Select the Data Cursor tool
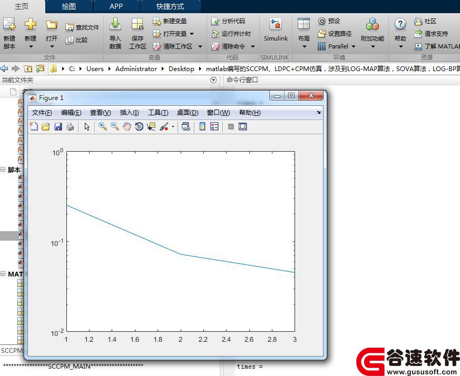The image size is (460, 376). tap(151, 126)
